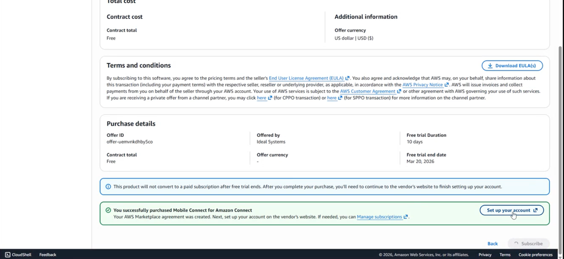
Task: Open the Manage subscriptions link
Action: [382, 217]
